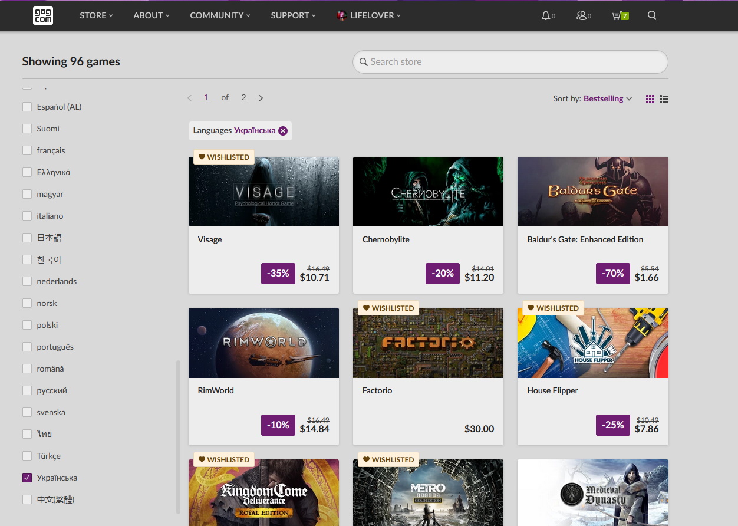Image resolution: width=738 pixels, height=526 pixels.
Task: Click the GOG.com logo
Action: click(x=43, y=15)
